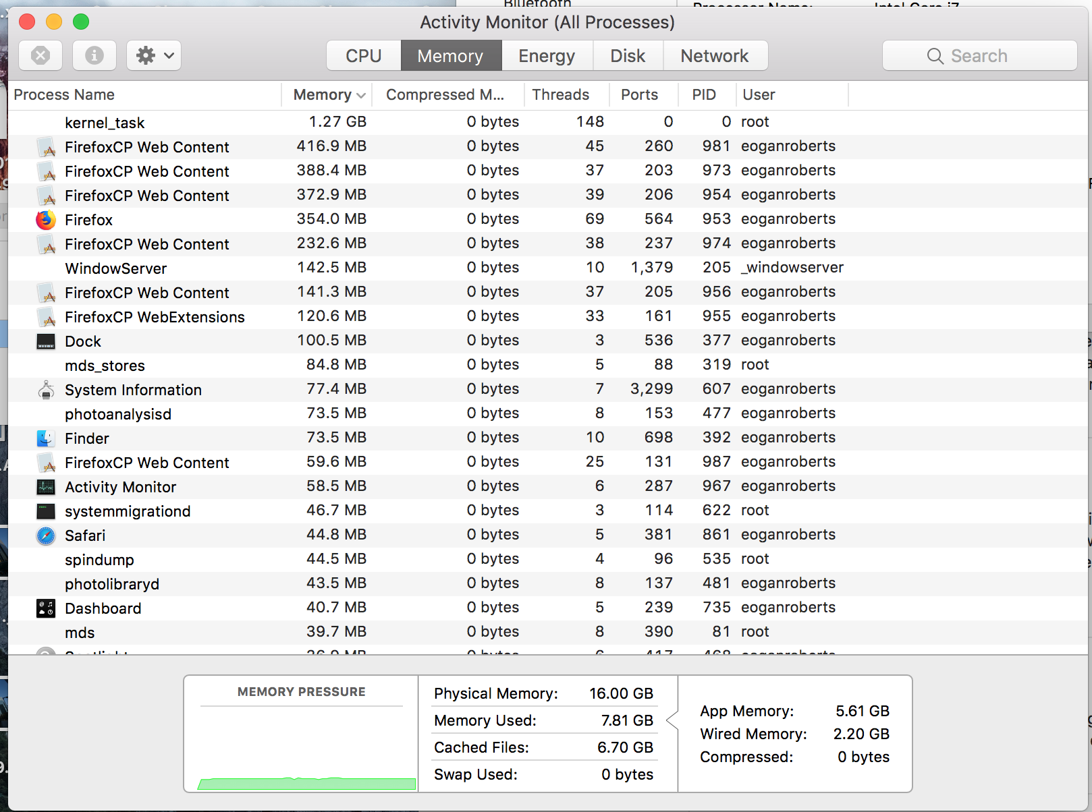Select the Memory tab

click(451, 55)
